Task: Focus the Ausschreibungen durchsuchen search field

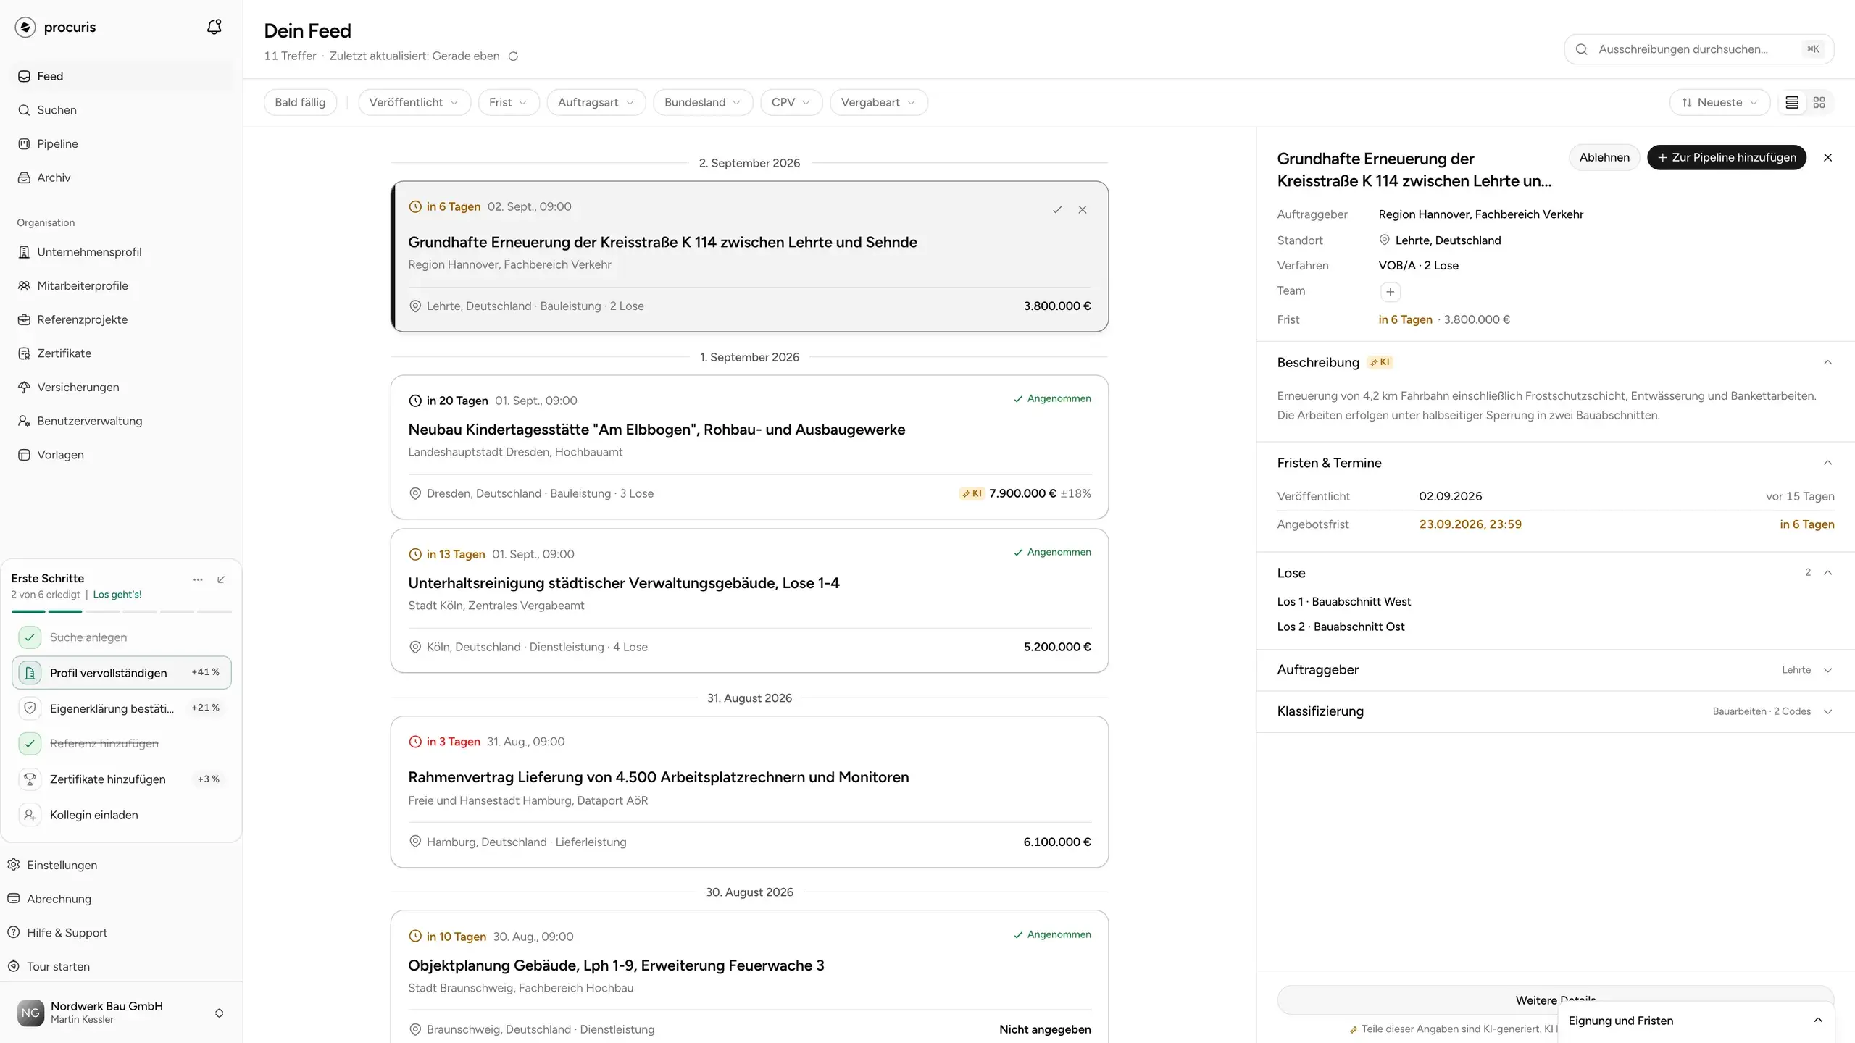Action: tap(1698, 49)
